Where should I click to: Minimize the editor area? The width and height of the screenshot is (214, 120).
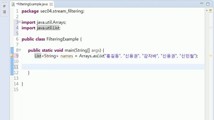[x=202, y=3]
